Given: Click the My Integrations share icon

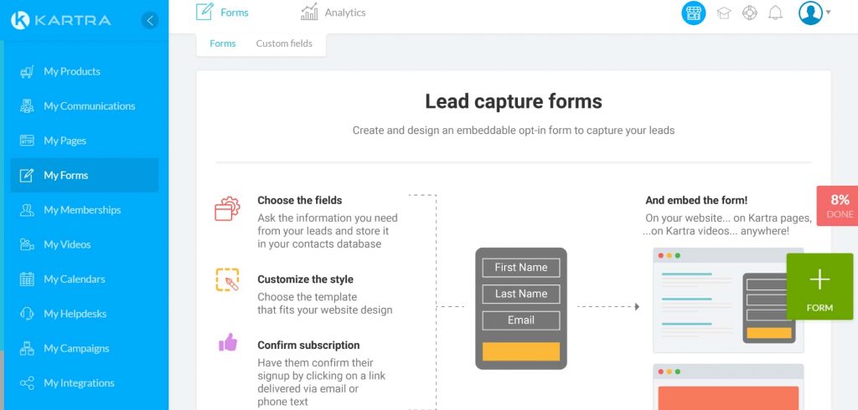Looking at the screenshot, I should click(x=27, y=383).
